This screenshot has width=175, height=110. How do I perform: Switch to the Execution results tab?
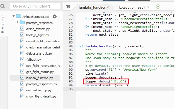[133, 7]
